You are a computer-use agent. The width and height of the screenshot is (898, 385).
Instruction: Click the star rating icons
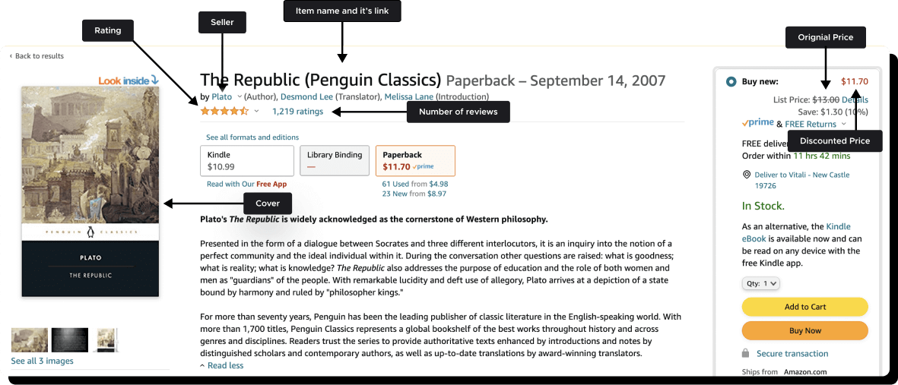(224, 111)
